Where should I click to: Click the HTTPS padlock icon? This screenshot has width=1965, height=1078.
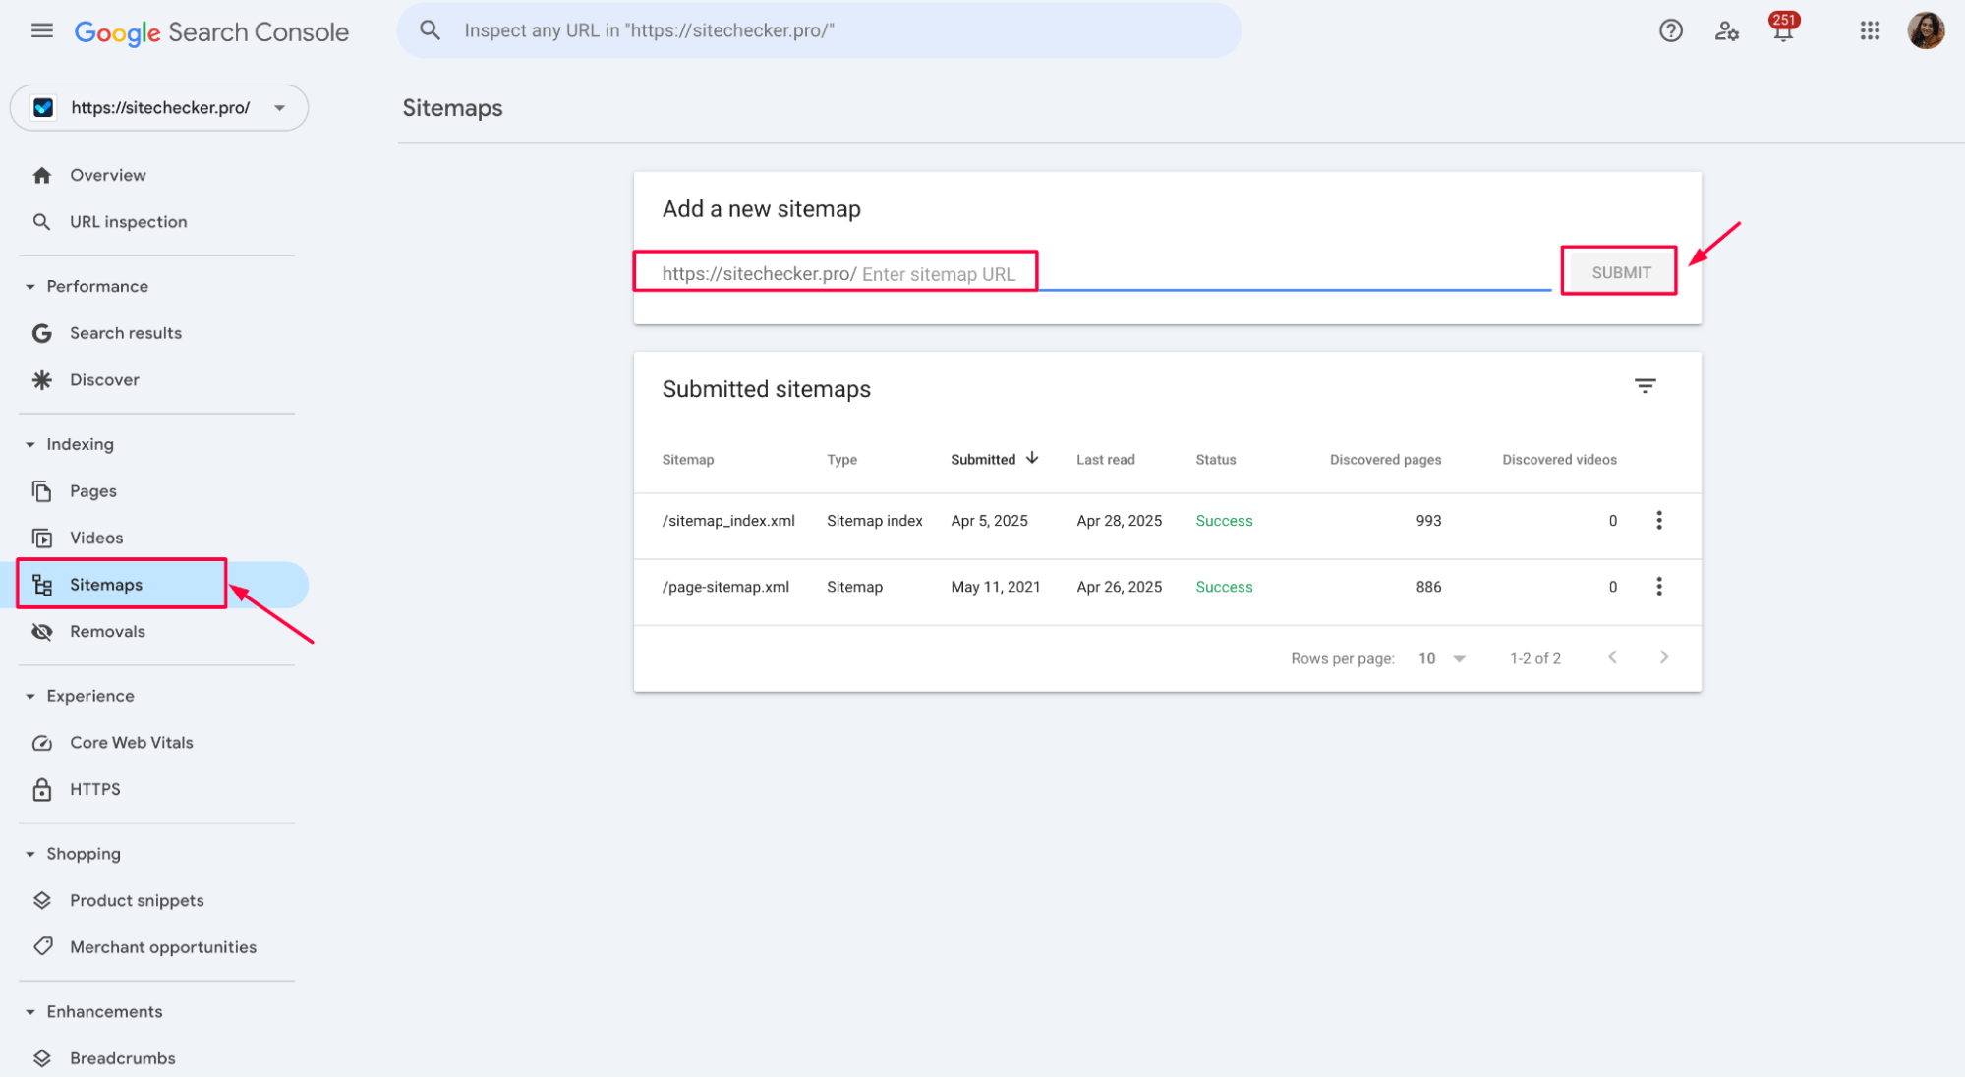coord(41,790)
